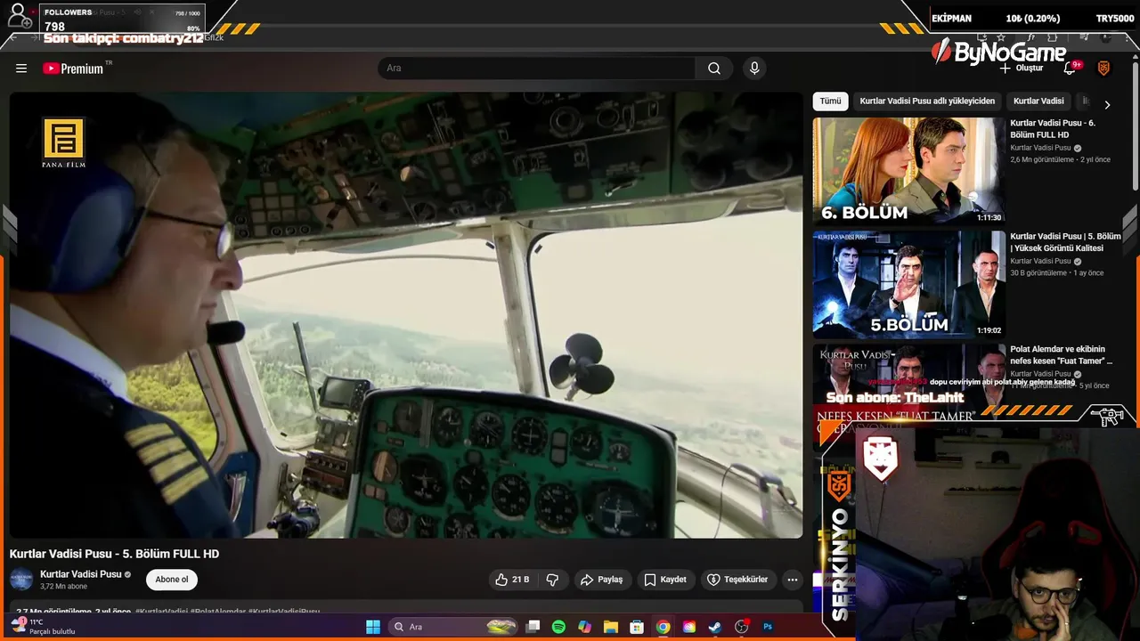Send thanks with Teşekkürler button
1140x641 pixels.
(737, 580)
